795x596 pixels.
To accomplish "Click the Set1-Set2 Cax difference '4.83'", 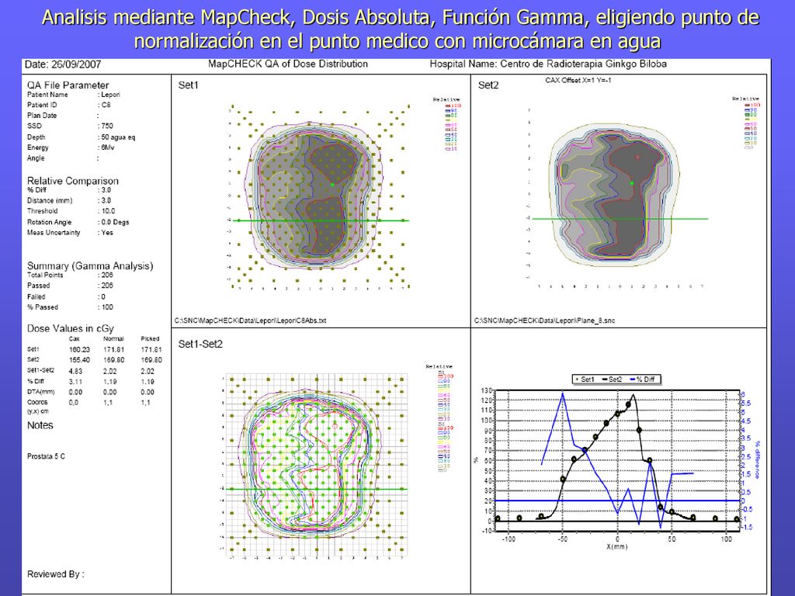I will (75, 371).
